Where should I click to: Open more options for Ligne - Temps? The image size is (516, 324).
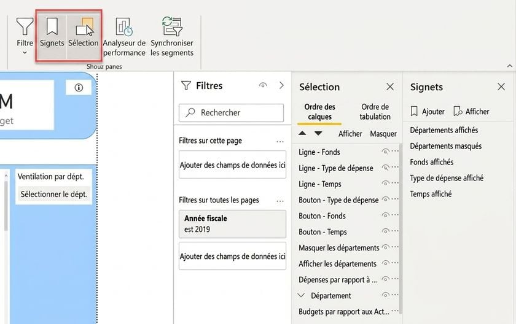point(395,183)
